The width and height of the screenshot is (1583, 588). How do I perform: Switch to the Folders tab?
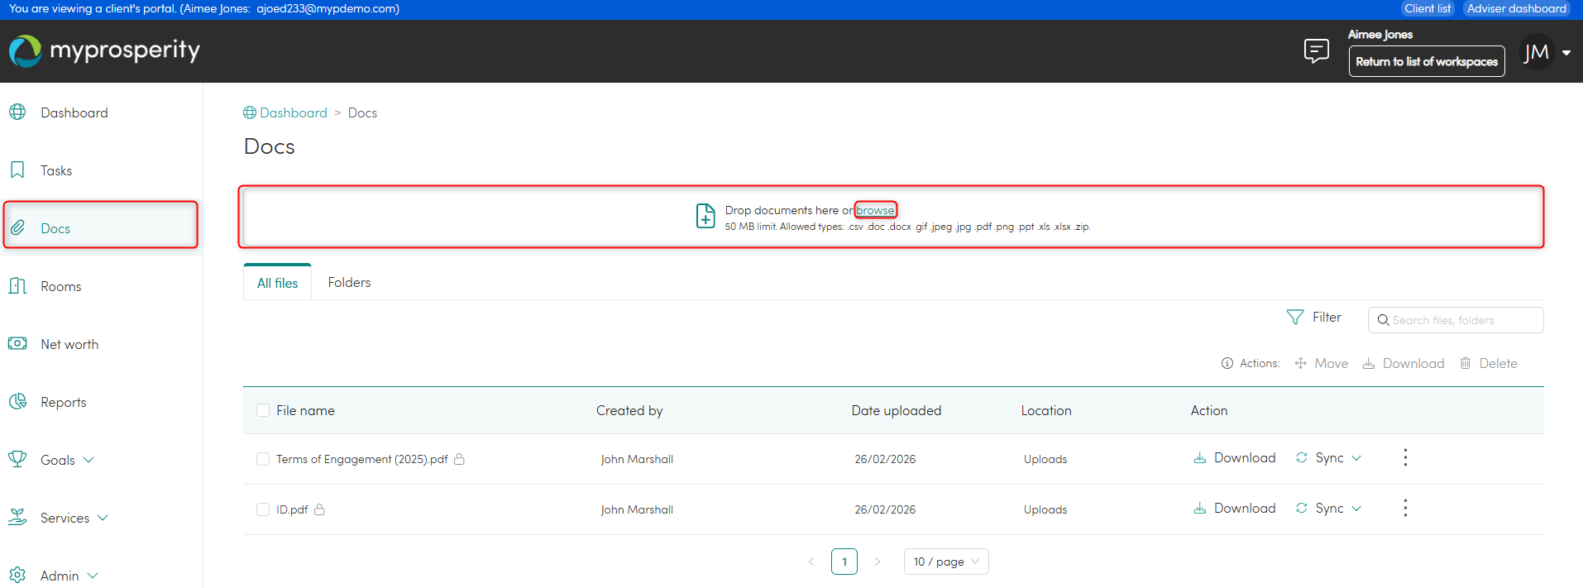(349, 283)
